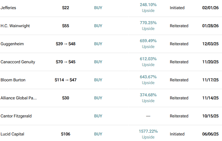Click the Lucid Capital BUY rating

click(x=98, y=134)
